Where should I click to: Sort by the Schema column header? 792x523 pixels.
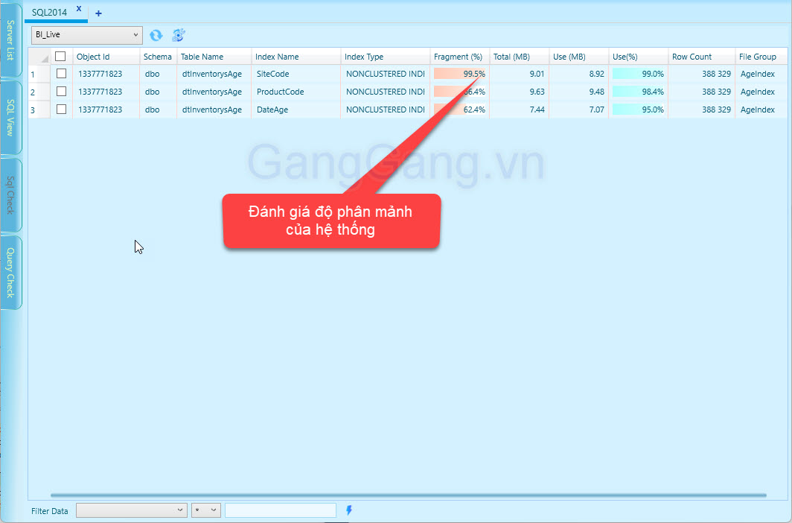(158, 57)
